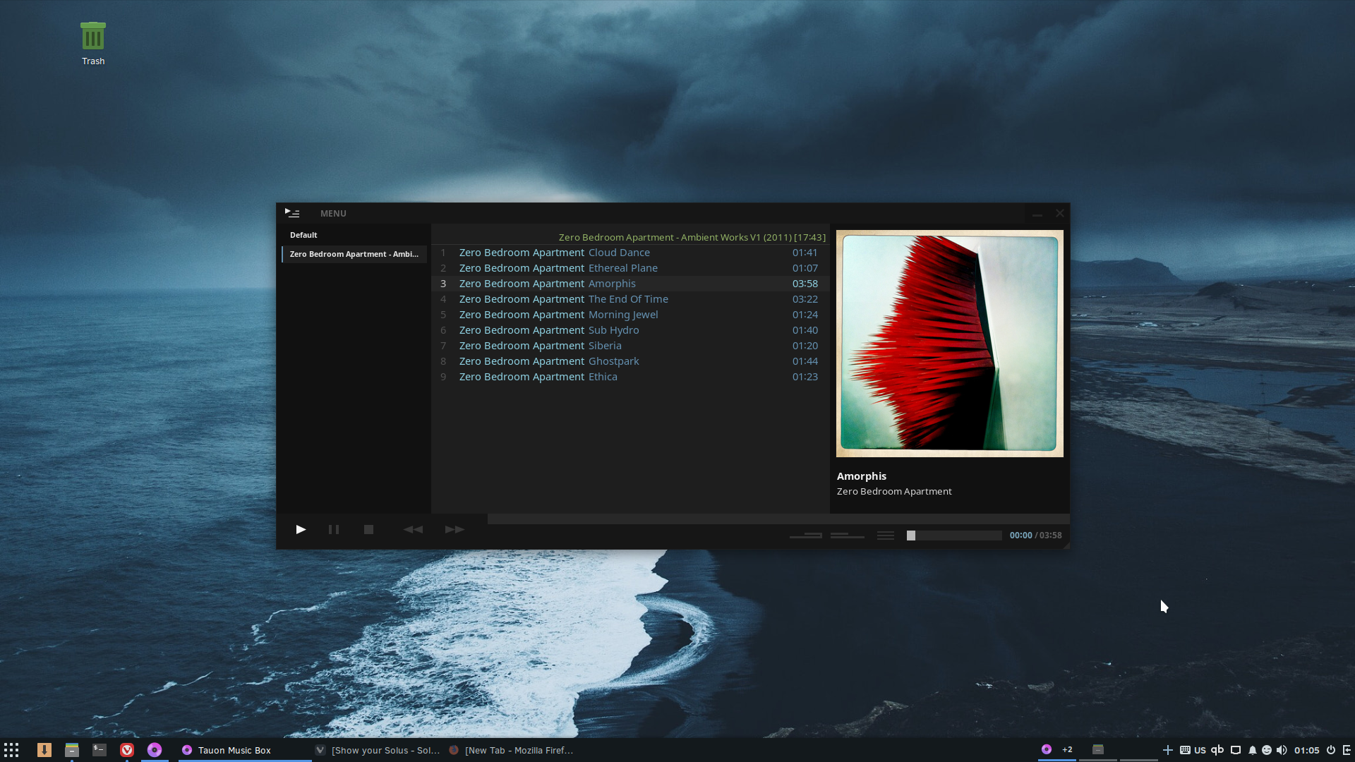This screenshot has height=762, width=1355.
Task: Switch to first workspace with Tauon icon
Action: 1047,749
